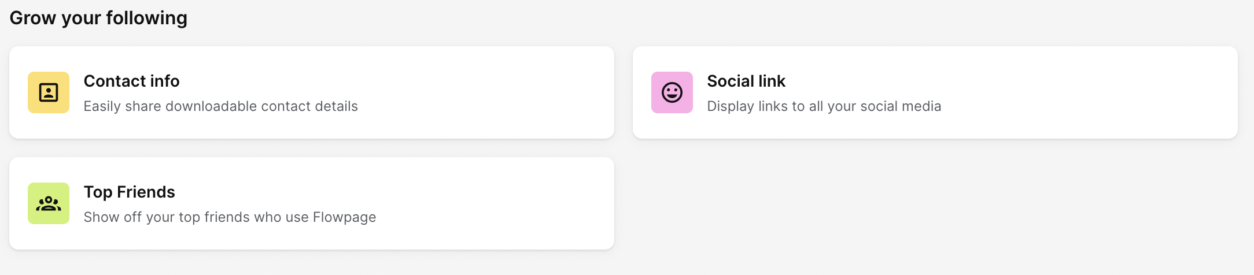The image size is (1254, 275).
Task: Select the Top Friends title text
Action: 130,192
